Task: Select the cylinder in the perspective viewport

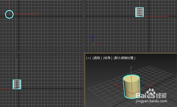Action: click(x=132, y=87)
